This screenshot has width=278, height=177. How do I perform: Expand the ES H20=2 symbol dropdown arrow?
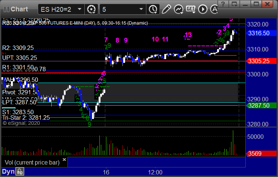pyautogui.click(x=80, y=9)
